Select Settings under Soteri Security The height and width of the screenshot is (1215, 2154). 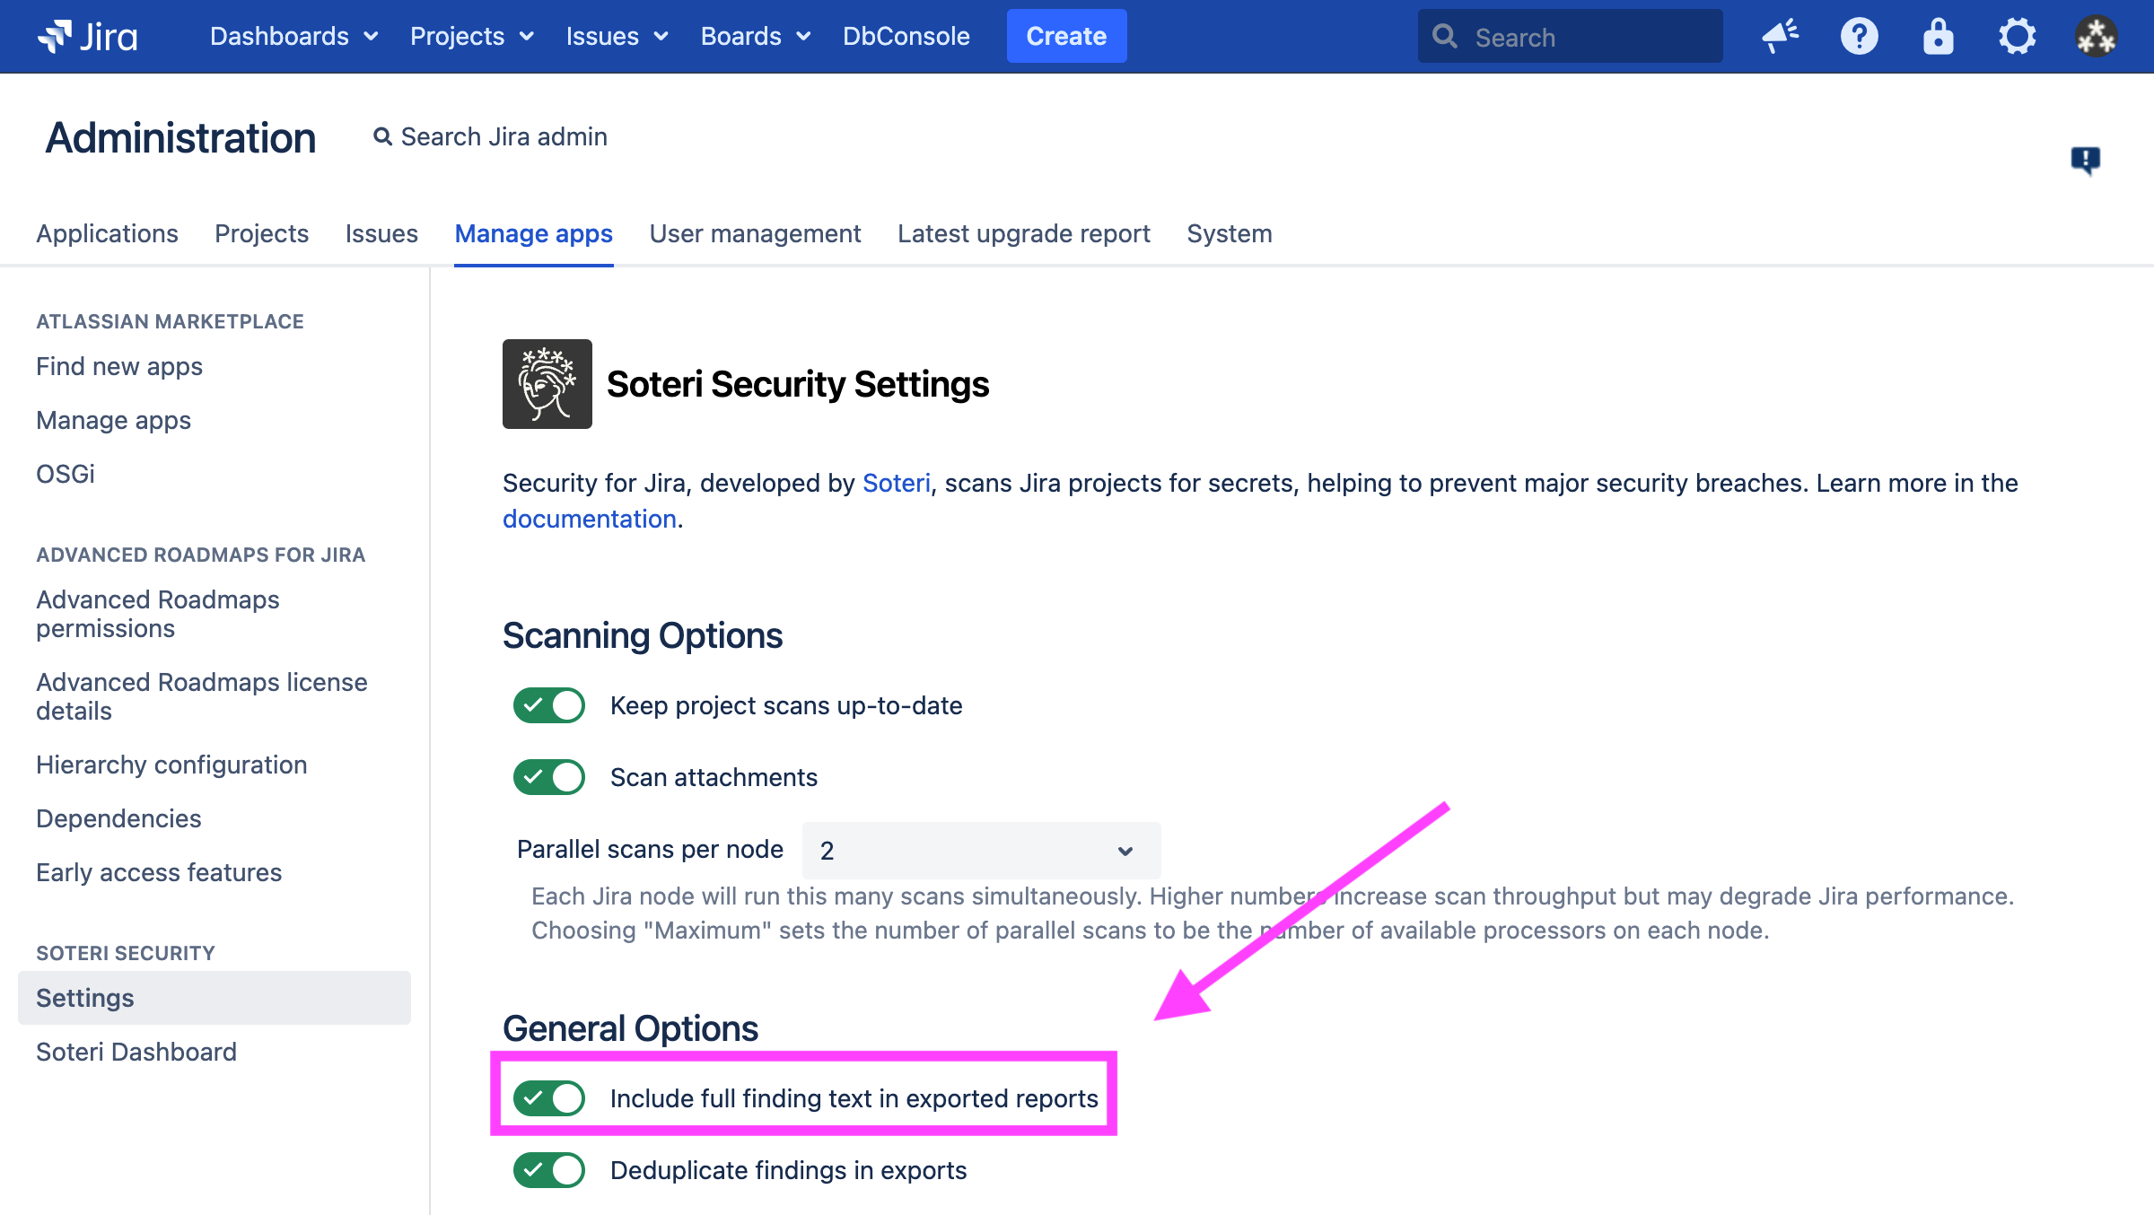[215, 998]
